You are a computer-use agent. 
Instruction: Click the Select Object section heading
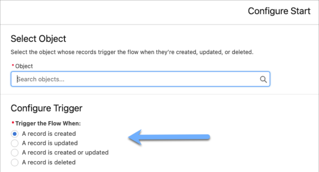coord(38,39)
